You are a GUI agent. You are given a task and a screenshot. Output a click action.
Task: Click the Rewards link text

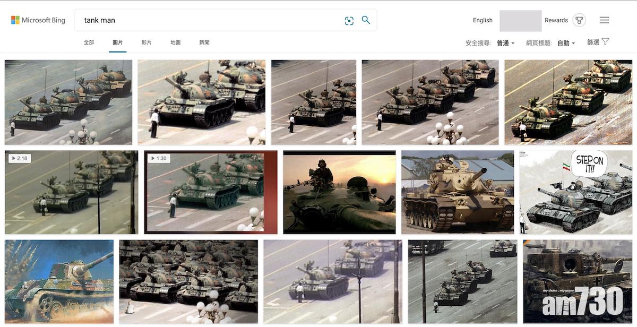556,20
